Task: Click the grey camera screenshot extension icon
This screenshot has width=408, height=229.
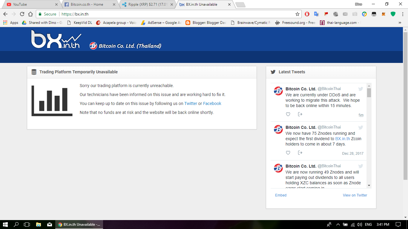Action: click(355, 14)
